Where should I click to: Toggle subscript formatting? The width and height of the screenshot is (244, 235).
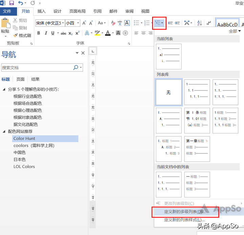click(x=70, y=33)
